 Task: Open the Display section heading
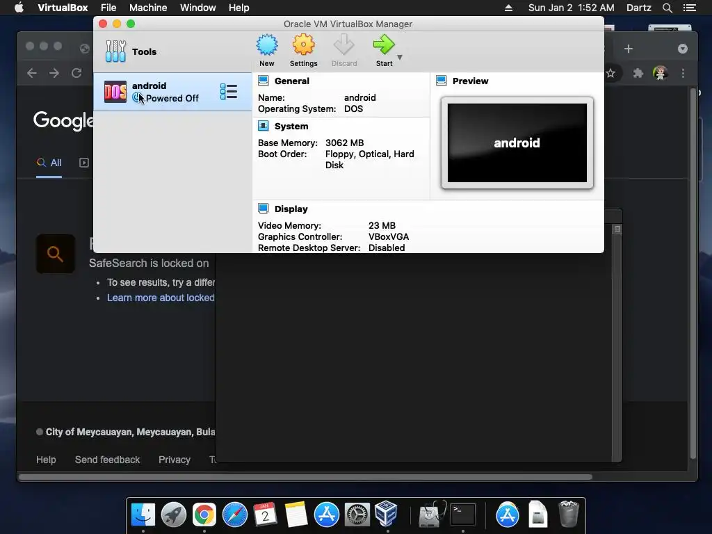point(291,209)
